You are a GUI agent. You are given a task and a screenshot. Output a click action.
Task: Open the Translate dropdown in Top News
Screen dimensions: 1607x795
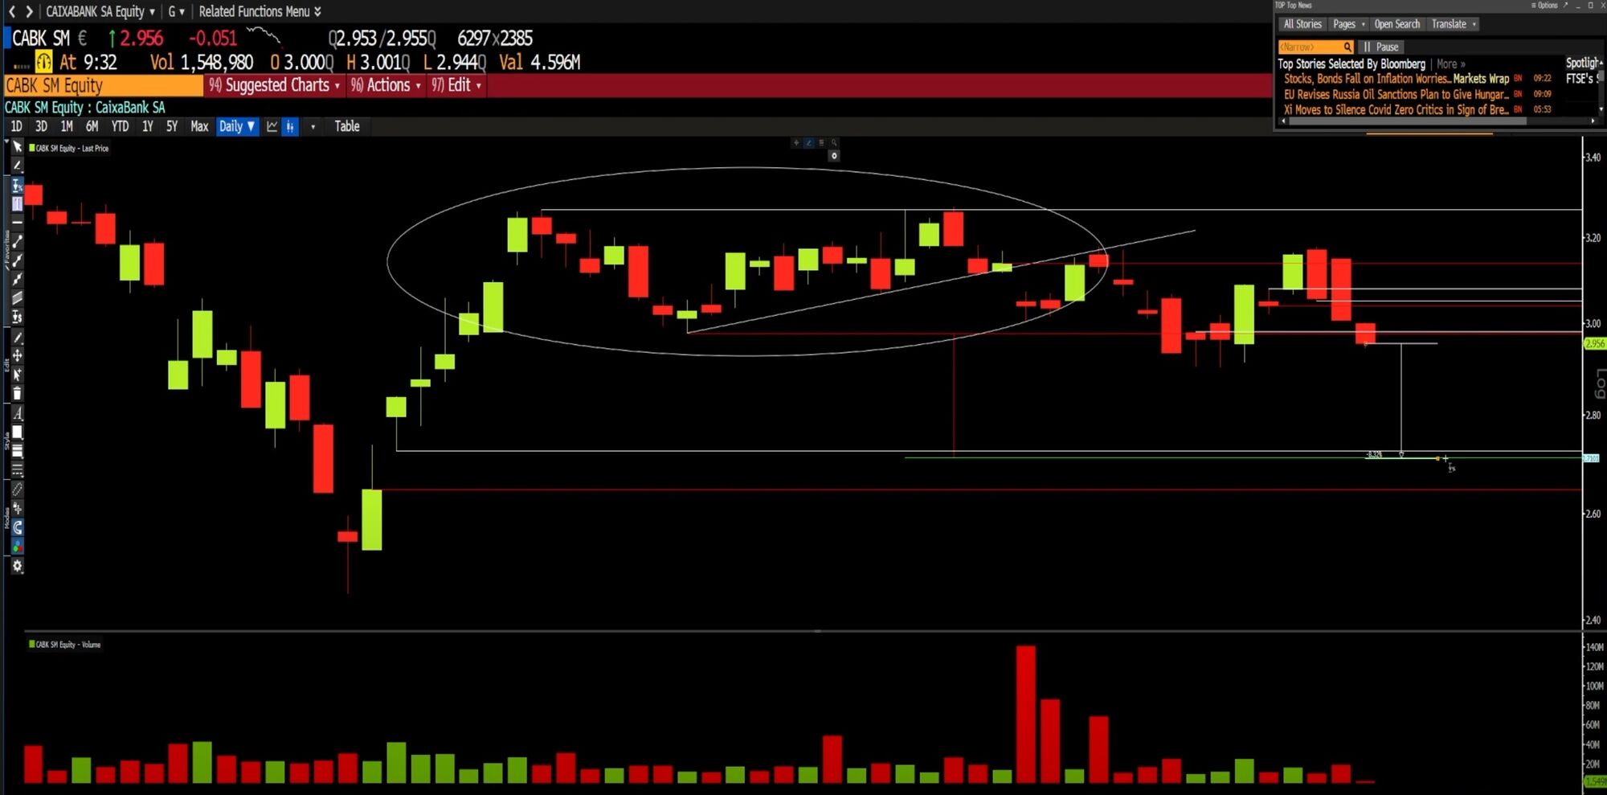pyautogui.click(x=1454, y=24)
